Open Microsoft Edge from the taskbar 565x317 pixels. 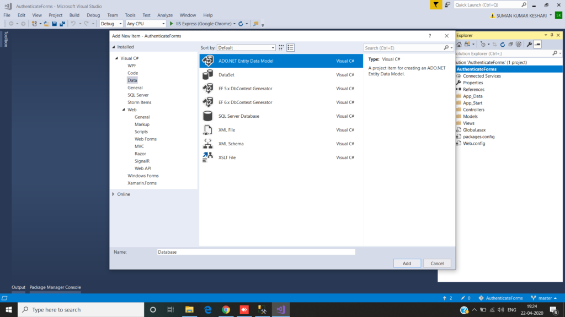tap(208, 309)
